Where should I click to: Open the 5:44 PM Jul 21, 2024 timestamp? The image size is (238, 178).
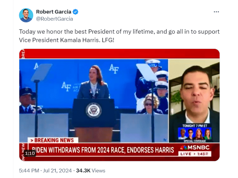coord(45,170)
